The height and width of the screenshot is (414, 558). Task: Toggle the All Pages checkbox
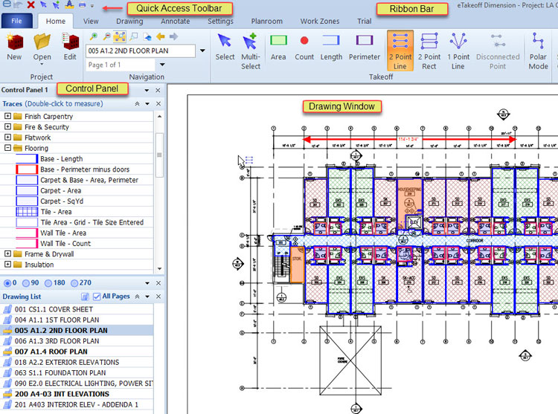97,297
